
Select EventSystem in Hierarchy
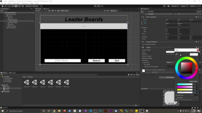pyautogui.click(x=12, y=28)
